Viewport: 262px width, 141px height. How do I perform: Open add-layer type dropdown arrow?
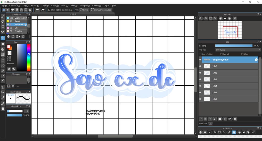pyautogui.click(x=216, y=119)
